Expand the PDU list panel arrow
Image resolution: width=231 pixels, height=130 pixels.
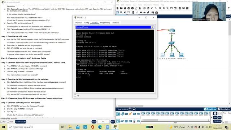pos(211,117)
